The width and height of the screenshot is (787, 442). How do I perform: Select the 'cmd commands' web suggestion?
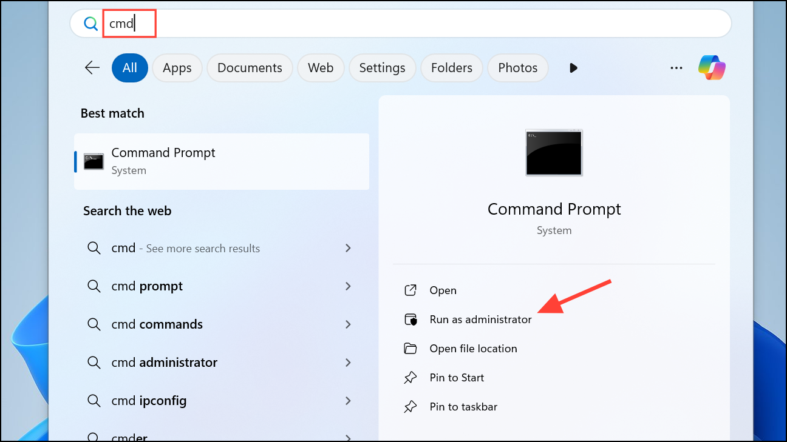click(x=222, y=324)
